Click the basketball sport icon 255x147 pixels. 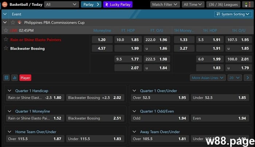5,4
